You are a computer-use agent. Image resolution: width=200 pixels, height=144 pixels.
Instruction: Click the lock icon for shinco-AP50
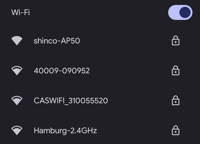pos(176,41)
